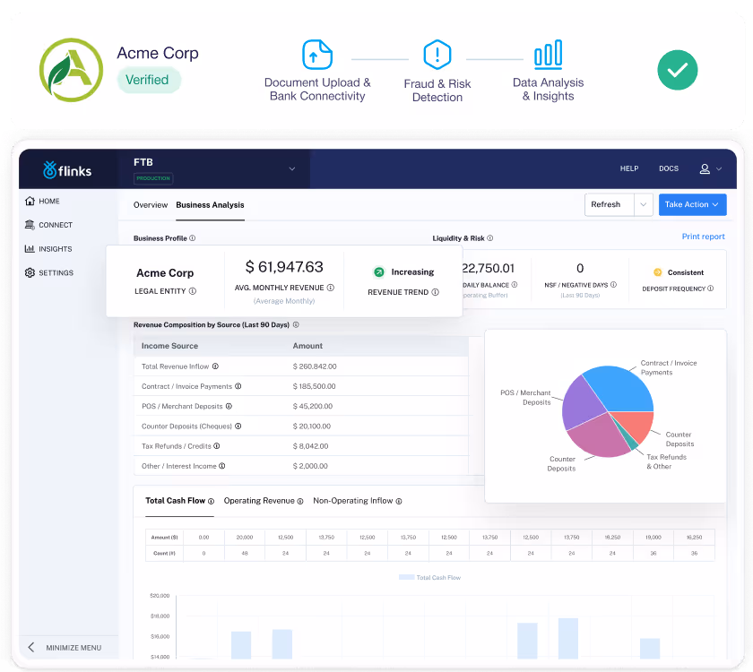Click the Acme Corp legal entity name
The image size is (753, 672).
[165, 272]
